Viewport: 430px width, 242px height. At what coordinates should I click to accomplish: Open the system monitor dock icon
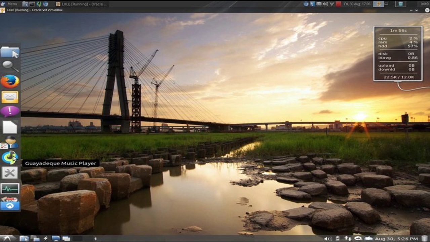(x=10, y=188)
